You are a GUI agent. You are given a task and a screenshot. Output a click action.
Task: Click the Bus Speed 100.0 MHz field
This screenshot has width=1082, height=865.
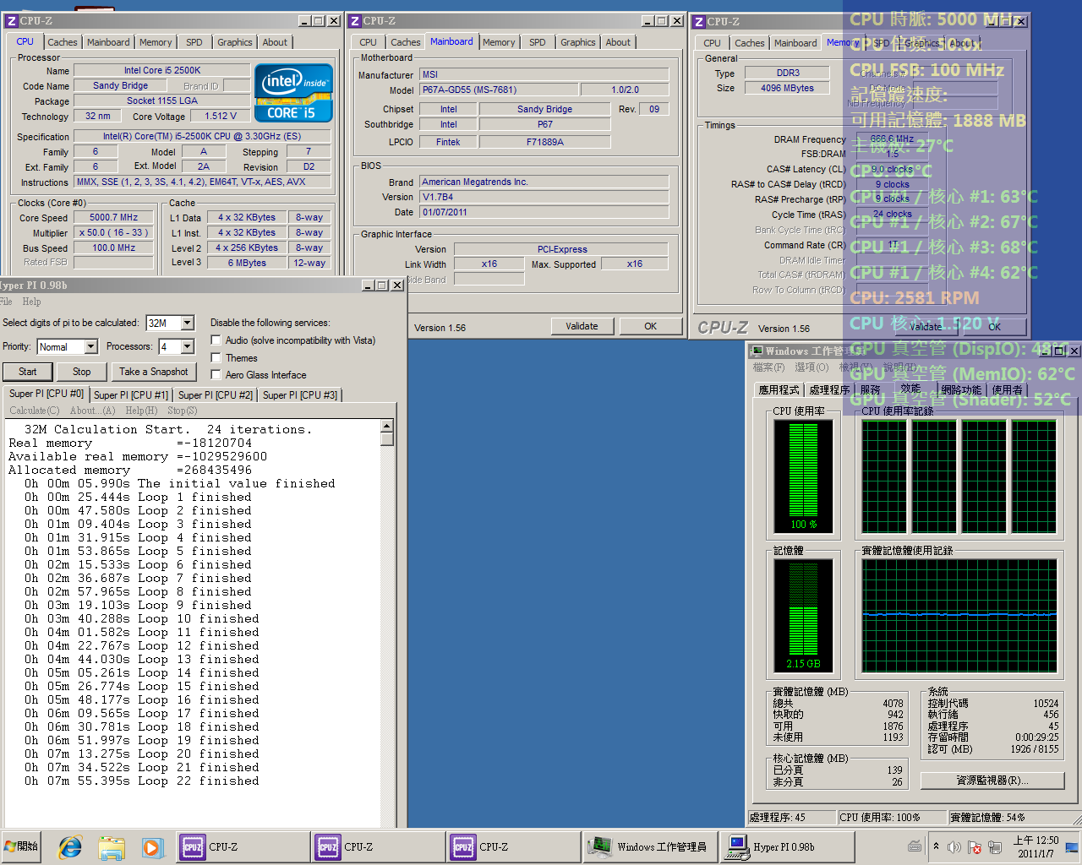tap(114, 248)
